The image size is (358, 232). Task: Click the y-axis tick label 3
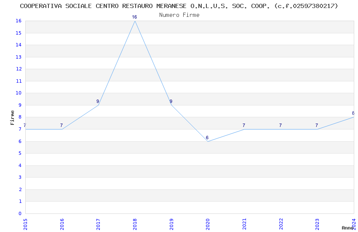point(20,177)
